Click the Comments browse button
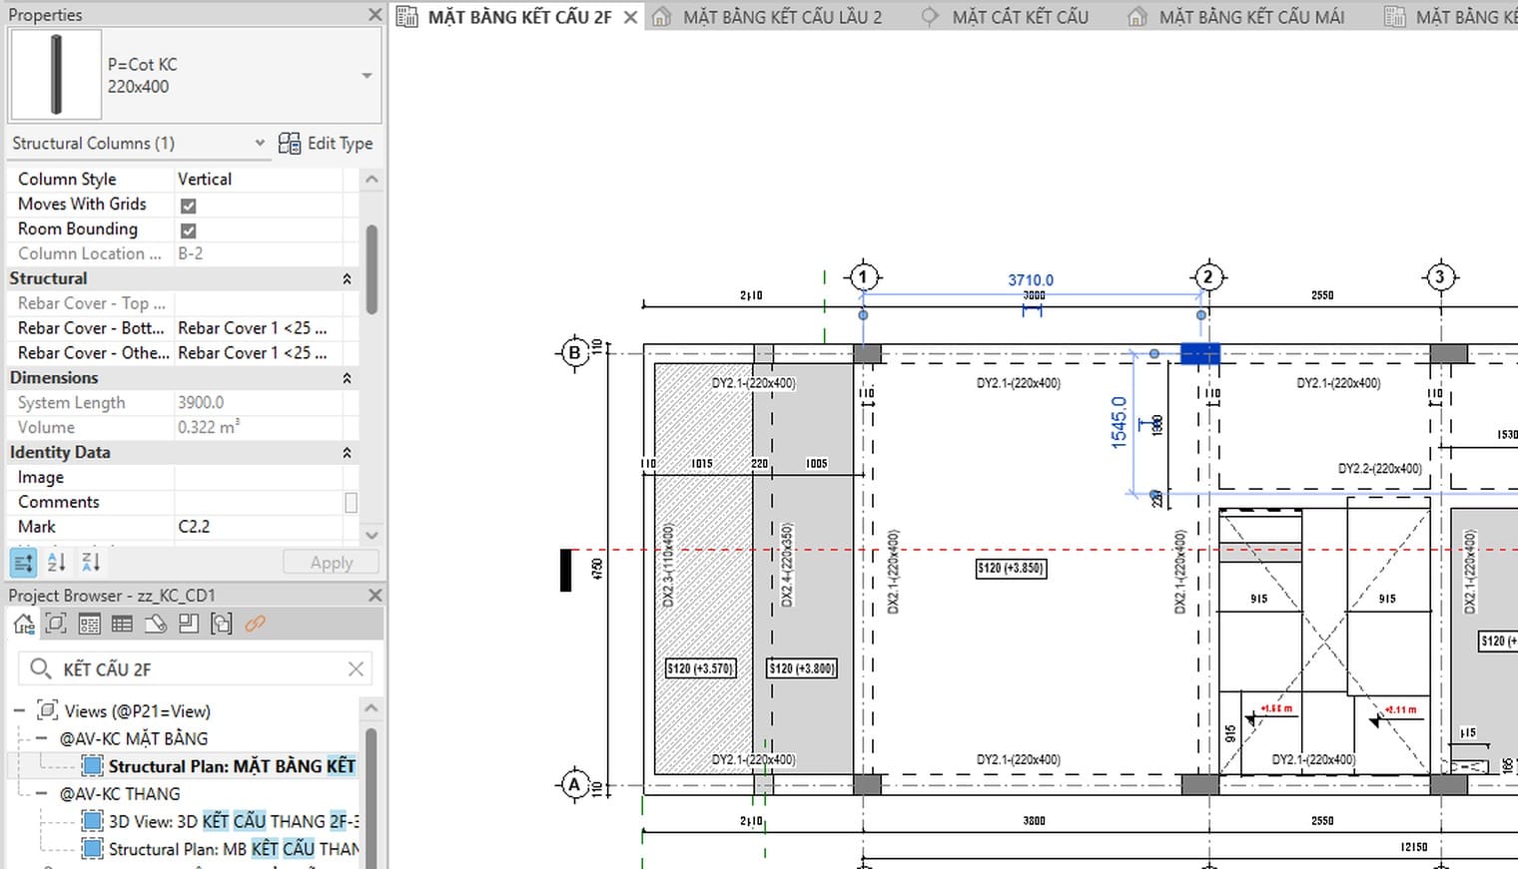 coord(351,503)
